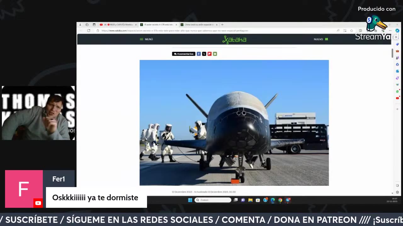Reload the Xataka page
The image size is (403, 226).
(x=89, y=30)
